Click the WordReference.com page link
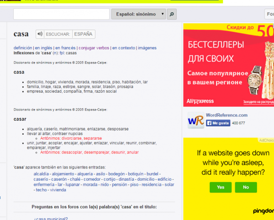 click(x=227, y=115)
